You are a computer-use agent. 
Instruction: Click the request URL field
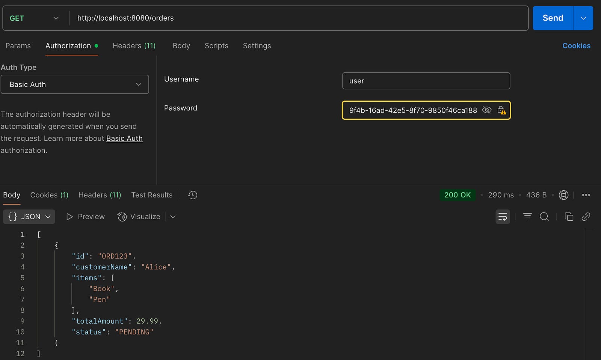coord(299,18)
